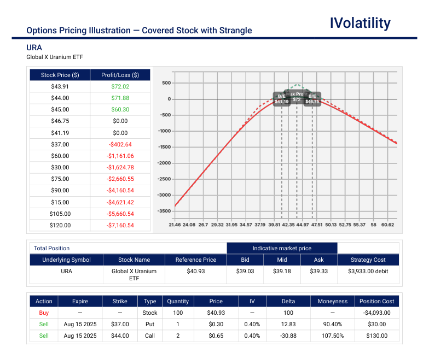Select the $39.03 bid value
The height and width of the screenshot is (359, 429).
point(245,271)
